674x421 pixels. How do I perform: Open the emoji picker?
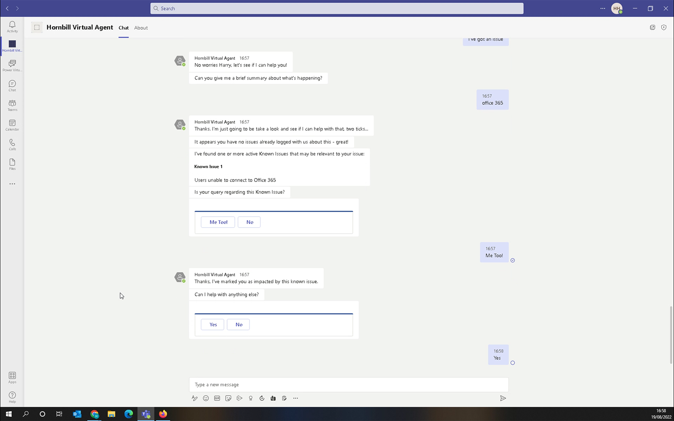(206, 398)
